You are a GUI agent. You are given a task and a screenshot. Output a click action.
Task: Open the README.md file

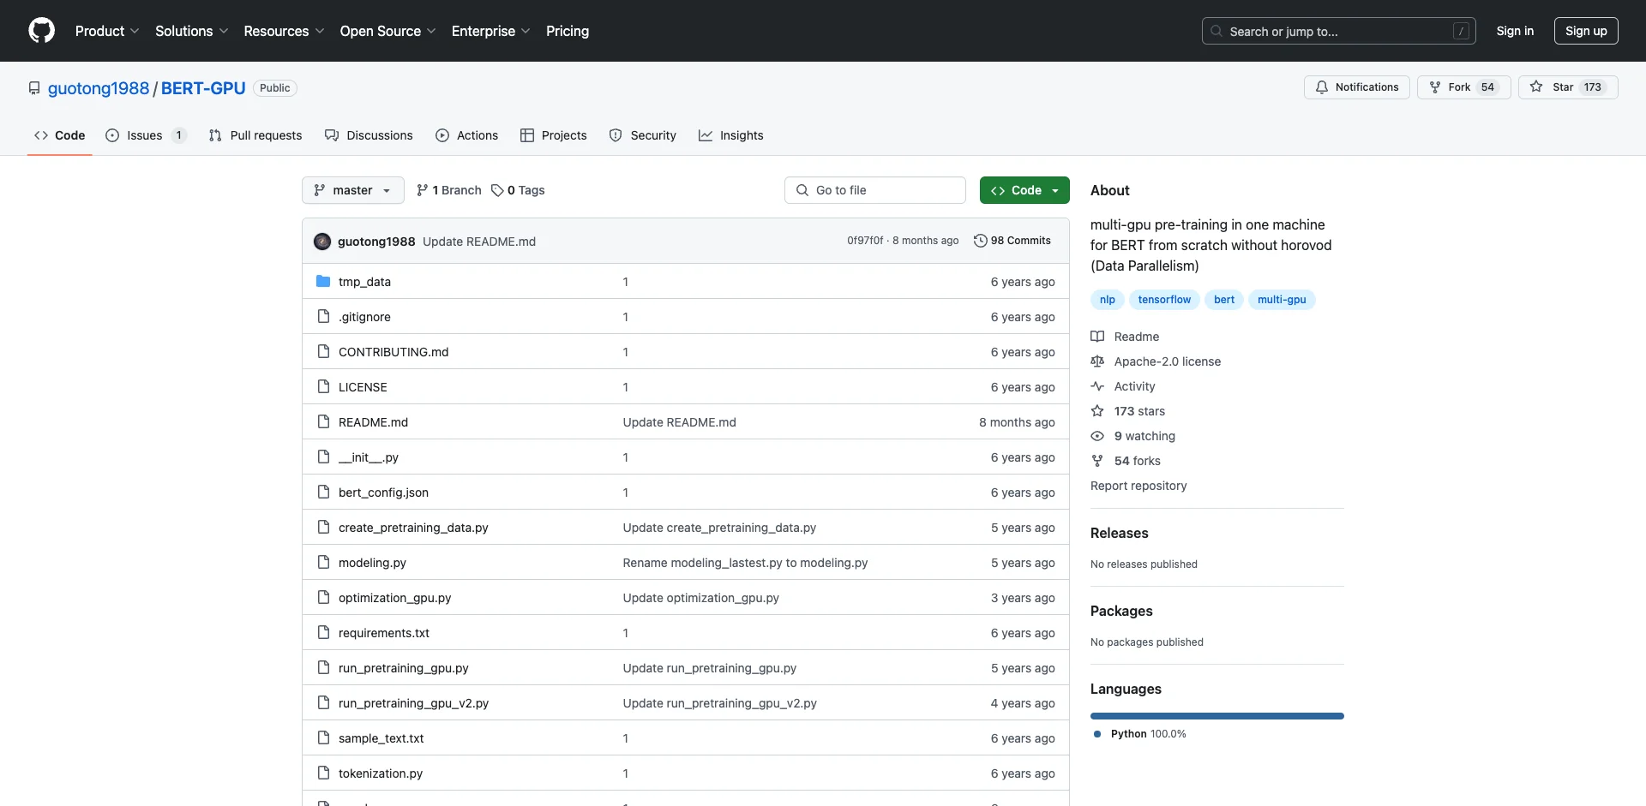tap(373, 422)
